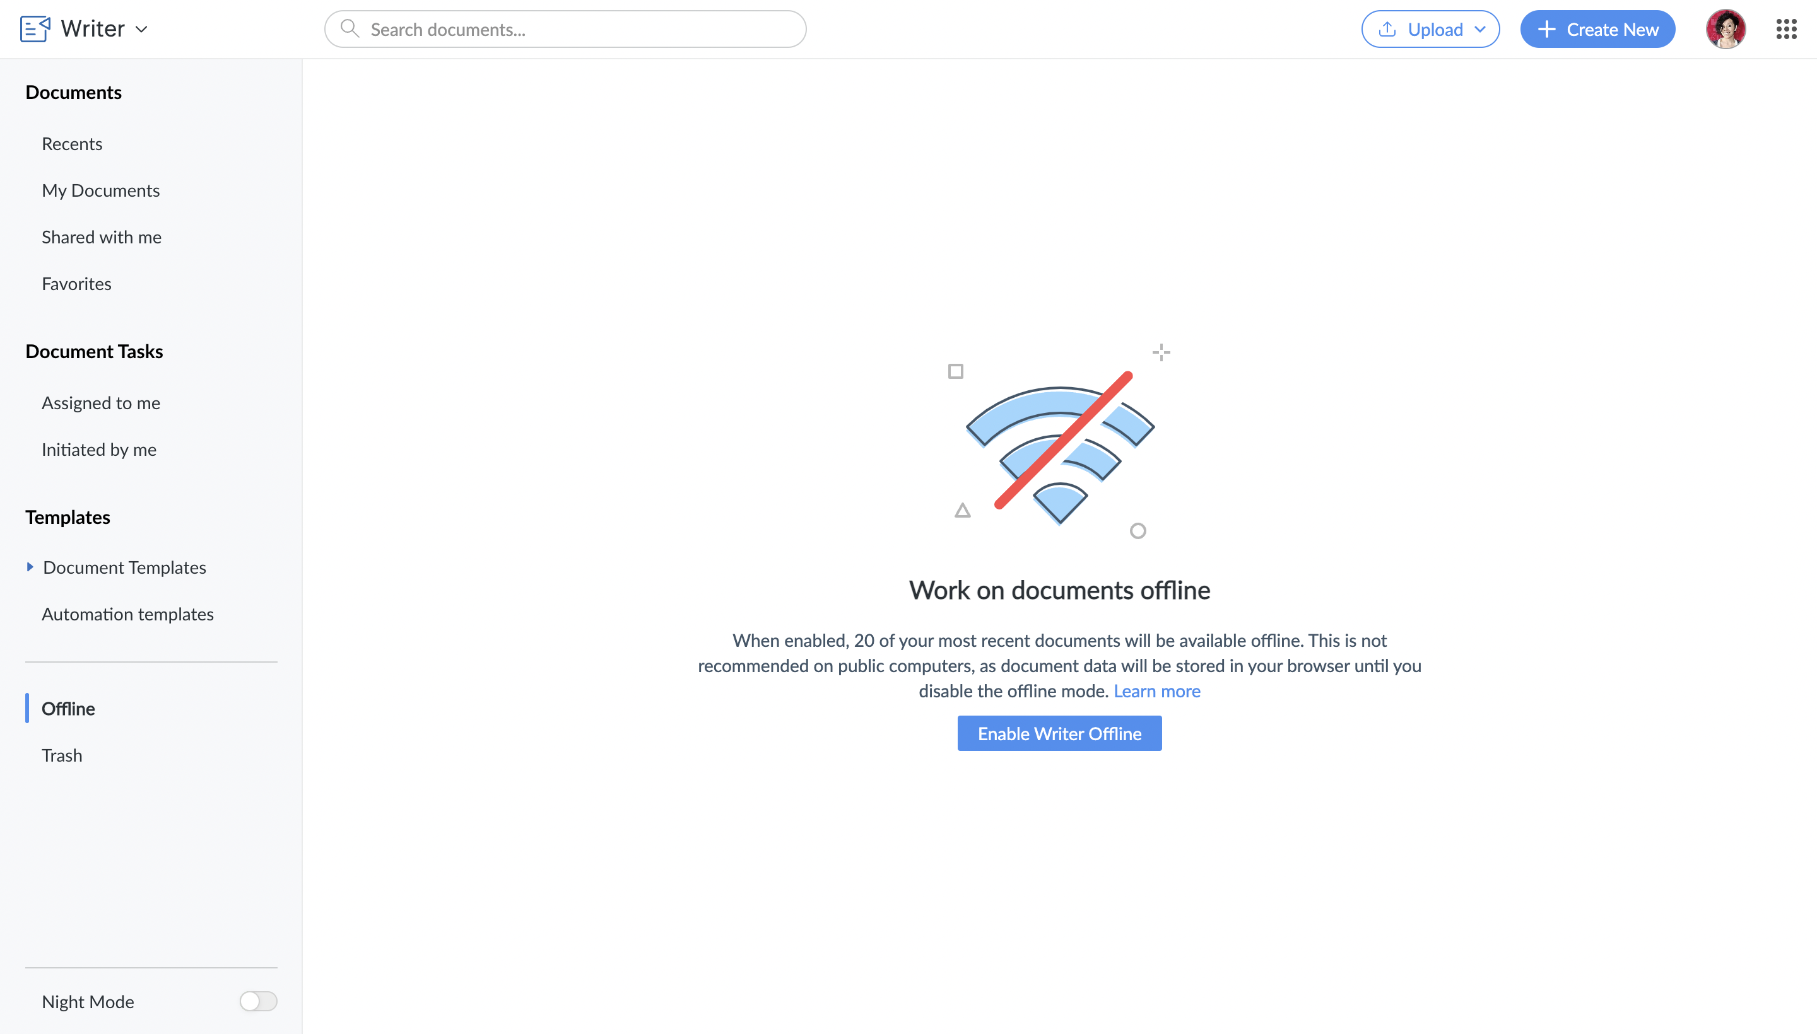1817x1034 pixels.
Task: Open Recents in sidebar
Action: click(x=72, y=144)
